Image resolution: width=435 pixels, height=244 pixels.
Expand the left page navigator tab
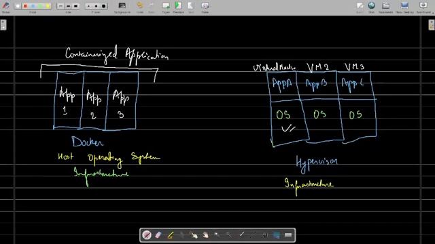click(x=3, y=24)
